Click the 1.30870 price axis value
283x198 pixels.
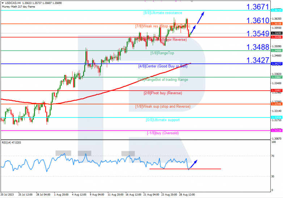276,139
